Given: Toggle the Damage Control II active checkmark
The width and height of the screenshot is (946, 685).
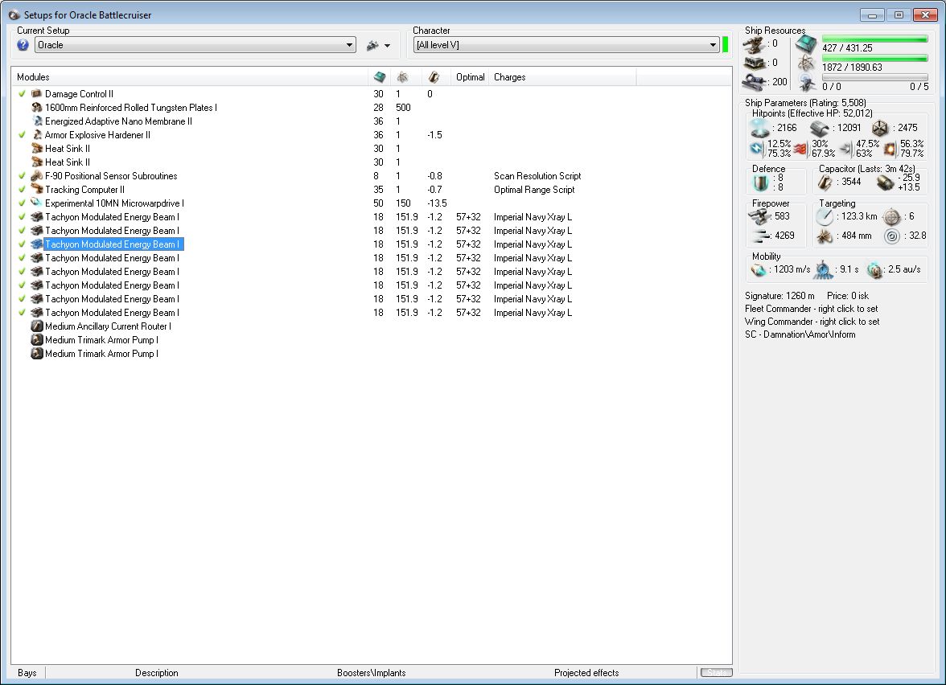Looking at the screenshot, I should pyautogui.click(x=22, y=94).
